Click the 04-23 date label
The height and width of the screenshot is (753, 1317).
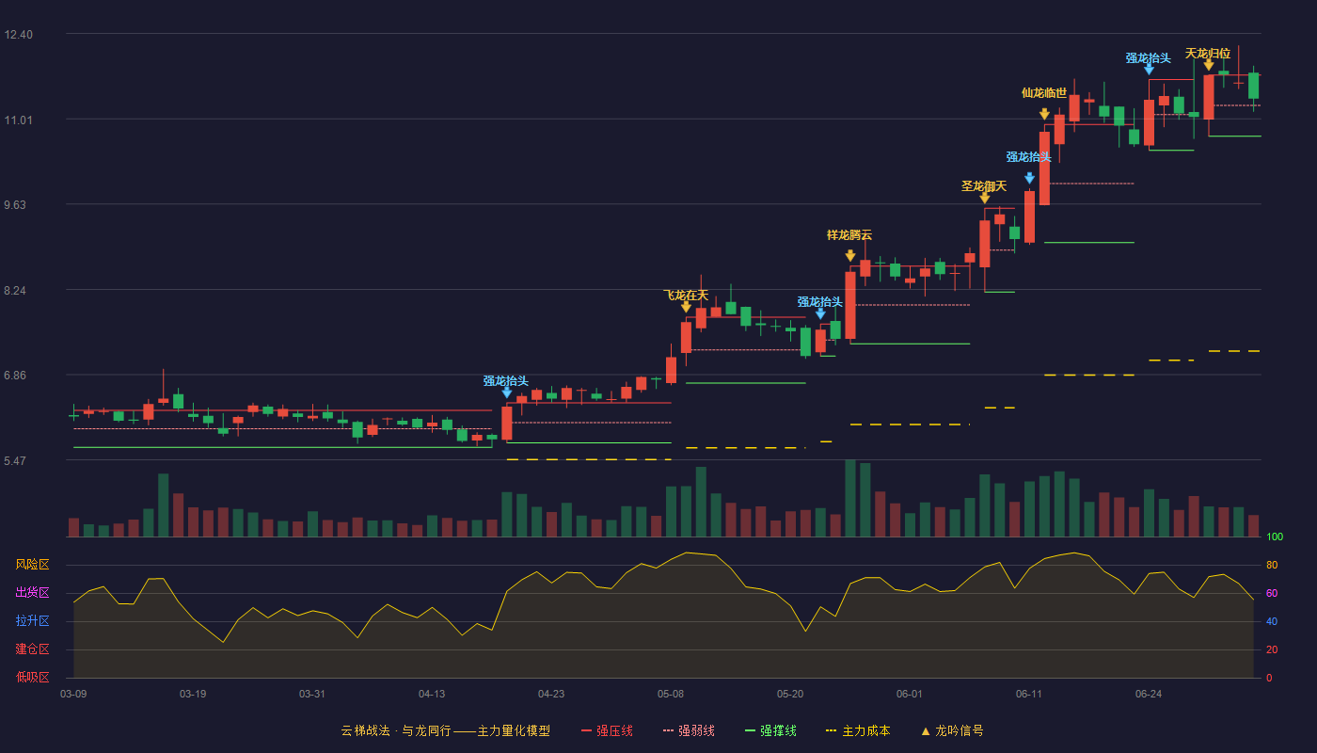pos(551,694)
